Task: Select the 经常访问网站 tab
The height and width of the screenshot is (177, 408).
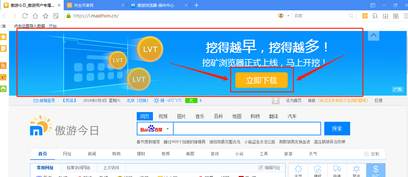Action: pos(78,168)
